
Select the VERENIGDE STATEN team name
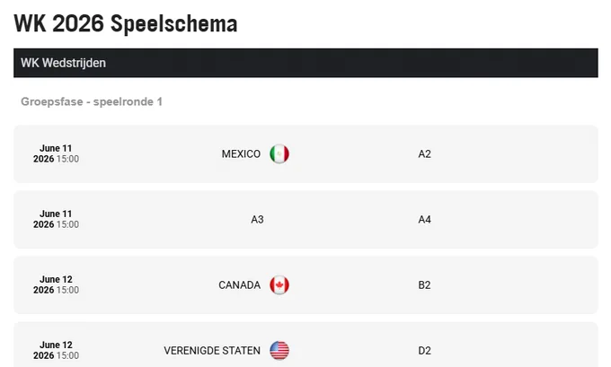[212, 351]
